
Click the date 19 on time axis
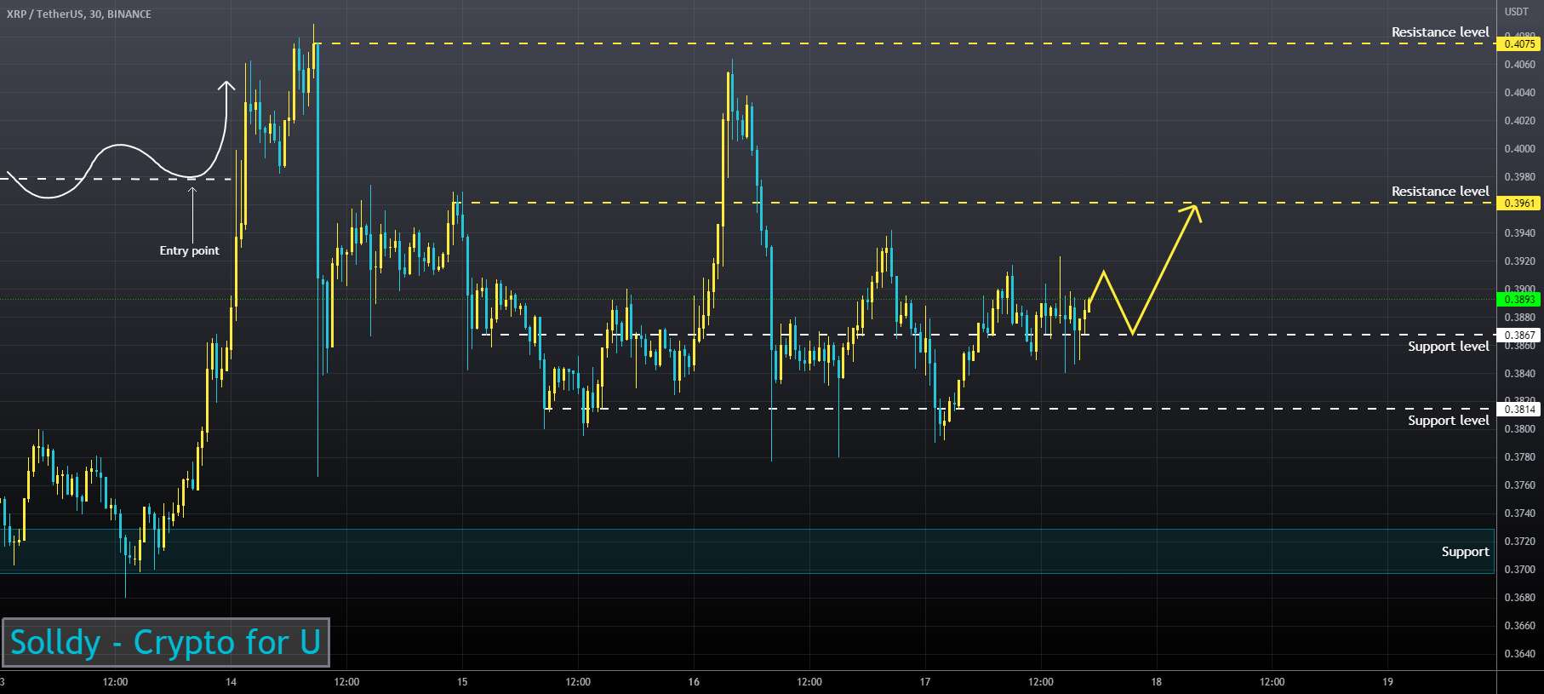pyautogui.click(x=1388, y=682)
